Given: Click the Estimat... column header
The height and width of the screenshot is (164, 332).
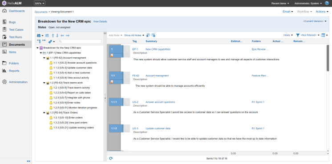Looking at the screenshot, I should click(237, 41).
